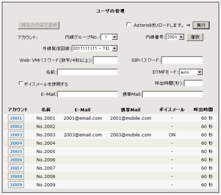
Task: Select account 2001 in the list
Action: (16, 118)
